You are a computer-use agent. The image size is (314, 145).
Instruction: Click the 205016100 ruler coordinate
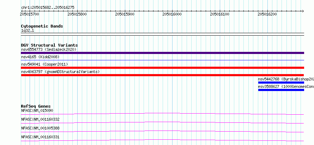point(220,14)
